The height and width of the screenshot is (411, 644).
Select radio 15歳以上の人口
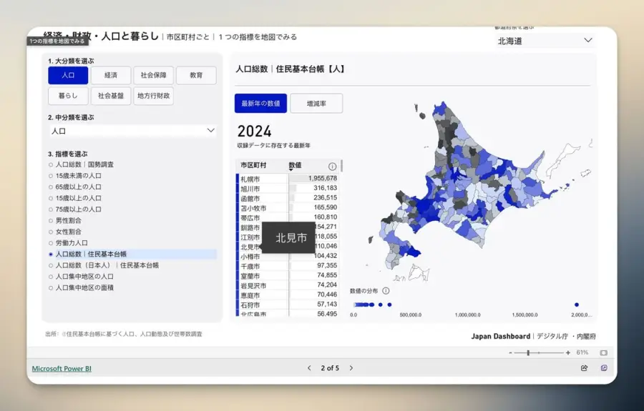click(x=75, y=198)
